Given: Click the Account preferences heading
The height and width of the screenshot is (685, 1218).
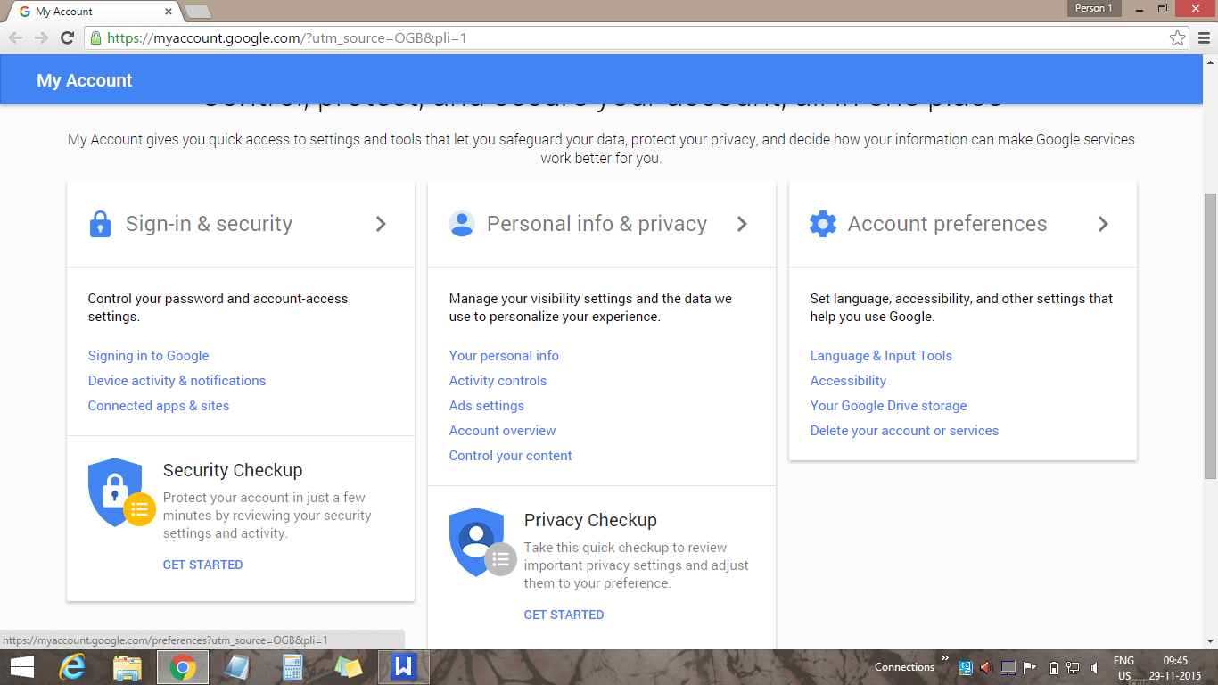Looking at the screenshot, I should click(947, 224).
